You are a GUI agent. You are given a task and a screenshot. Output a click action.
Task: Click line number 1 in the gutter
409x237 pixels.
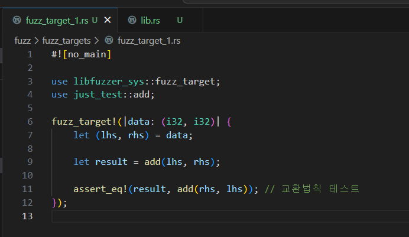pyautogui.click(x=30, y=54)
